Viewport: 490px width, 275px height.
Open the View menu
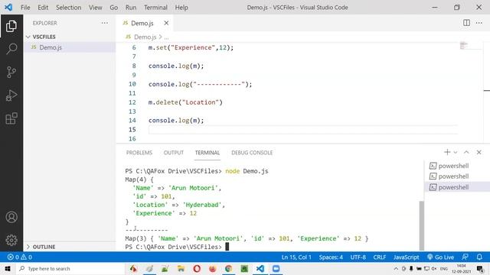[x=95, y=8]
